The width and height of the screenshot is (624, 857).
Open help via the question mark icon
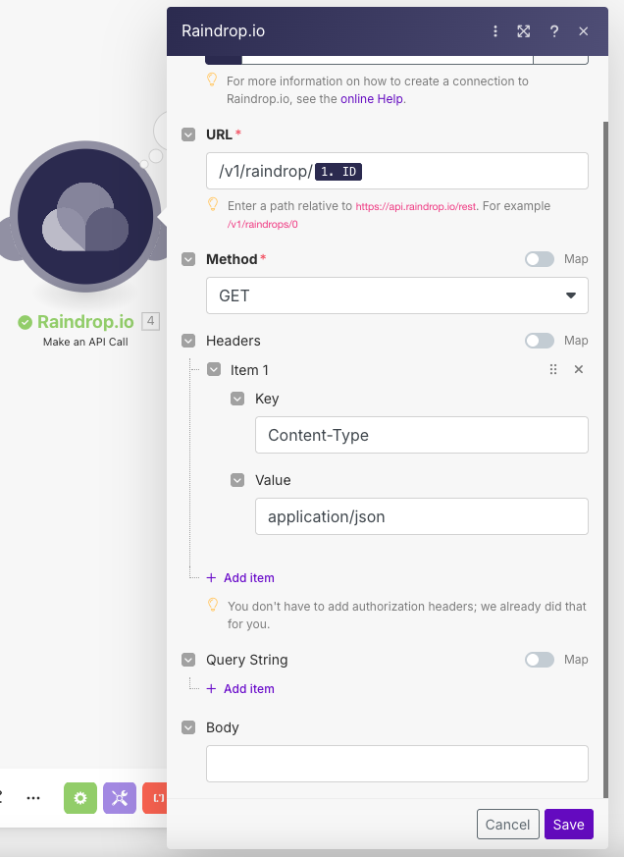click(554, 31)
